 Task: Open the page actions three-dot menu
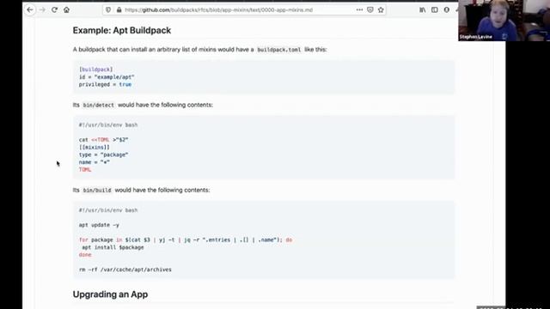click(359, 9)
